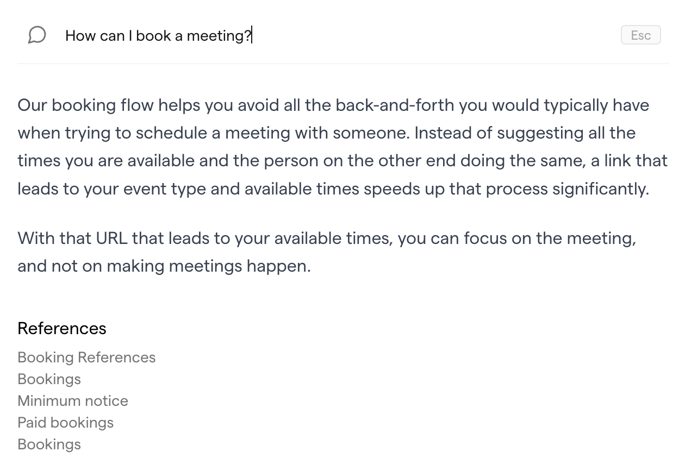Open the "Bookings" link directly under Booking References

[x=49, y=379]
